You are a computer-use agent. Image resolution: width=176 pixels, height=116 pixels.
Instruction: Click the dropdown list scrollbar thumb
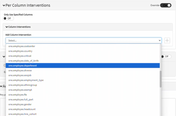[161, 79]
